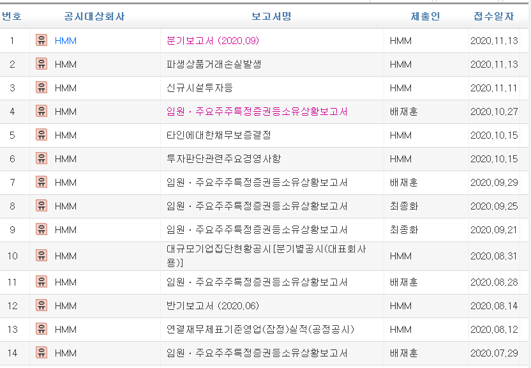Click the 유 icon in row 9

41,229
